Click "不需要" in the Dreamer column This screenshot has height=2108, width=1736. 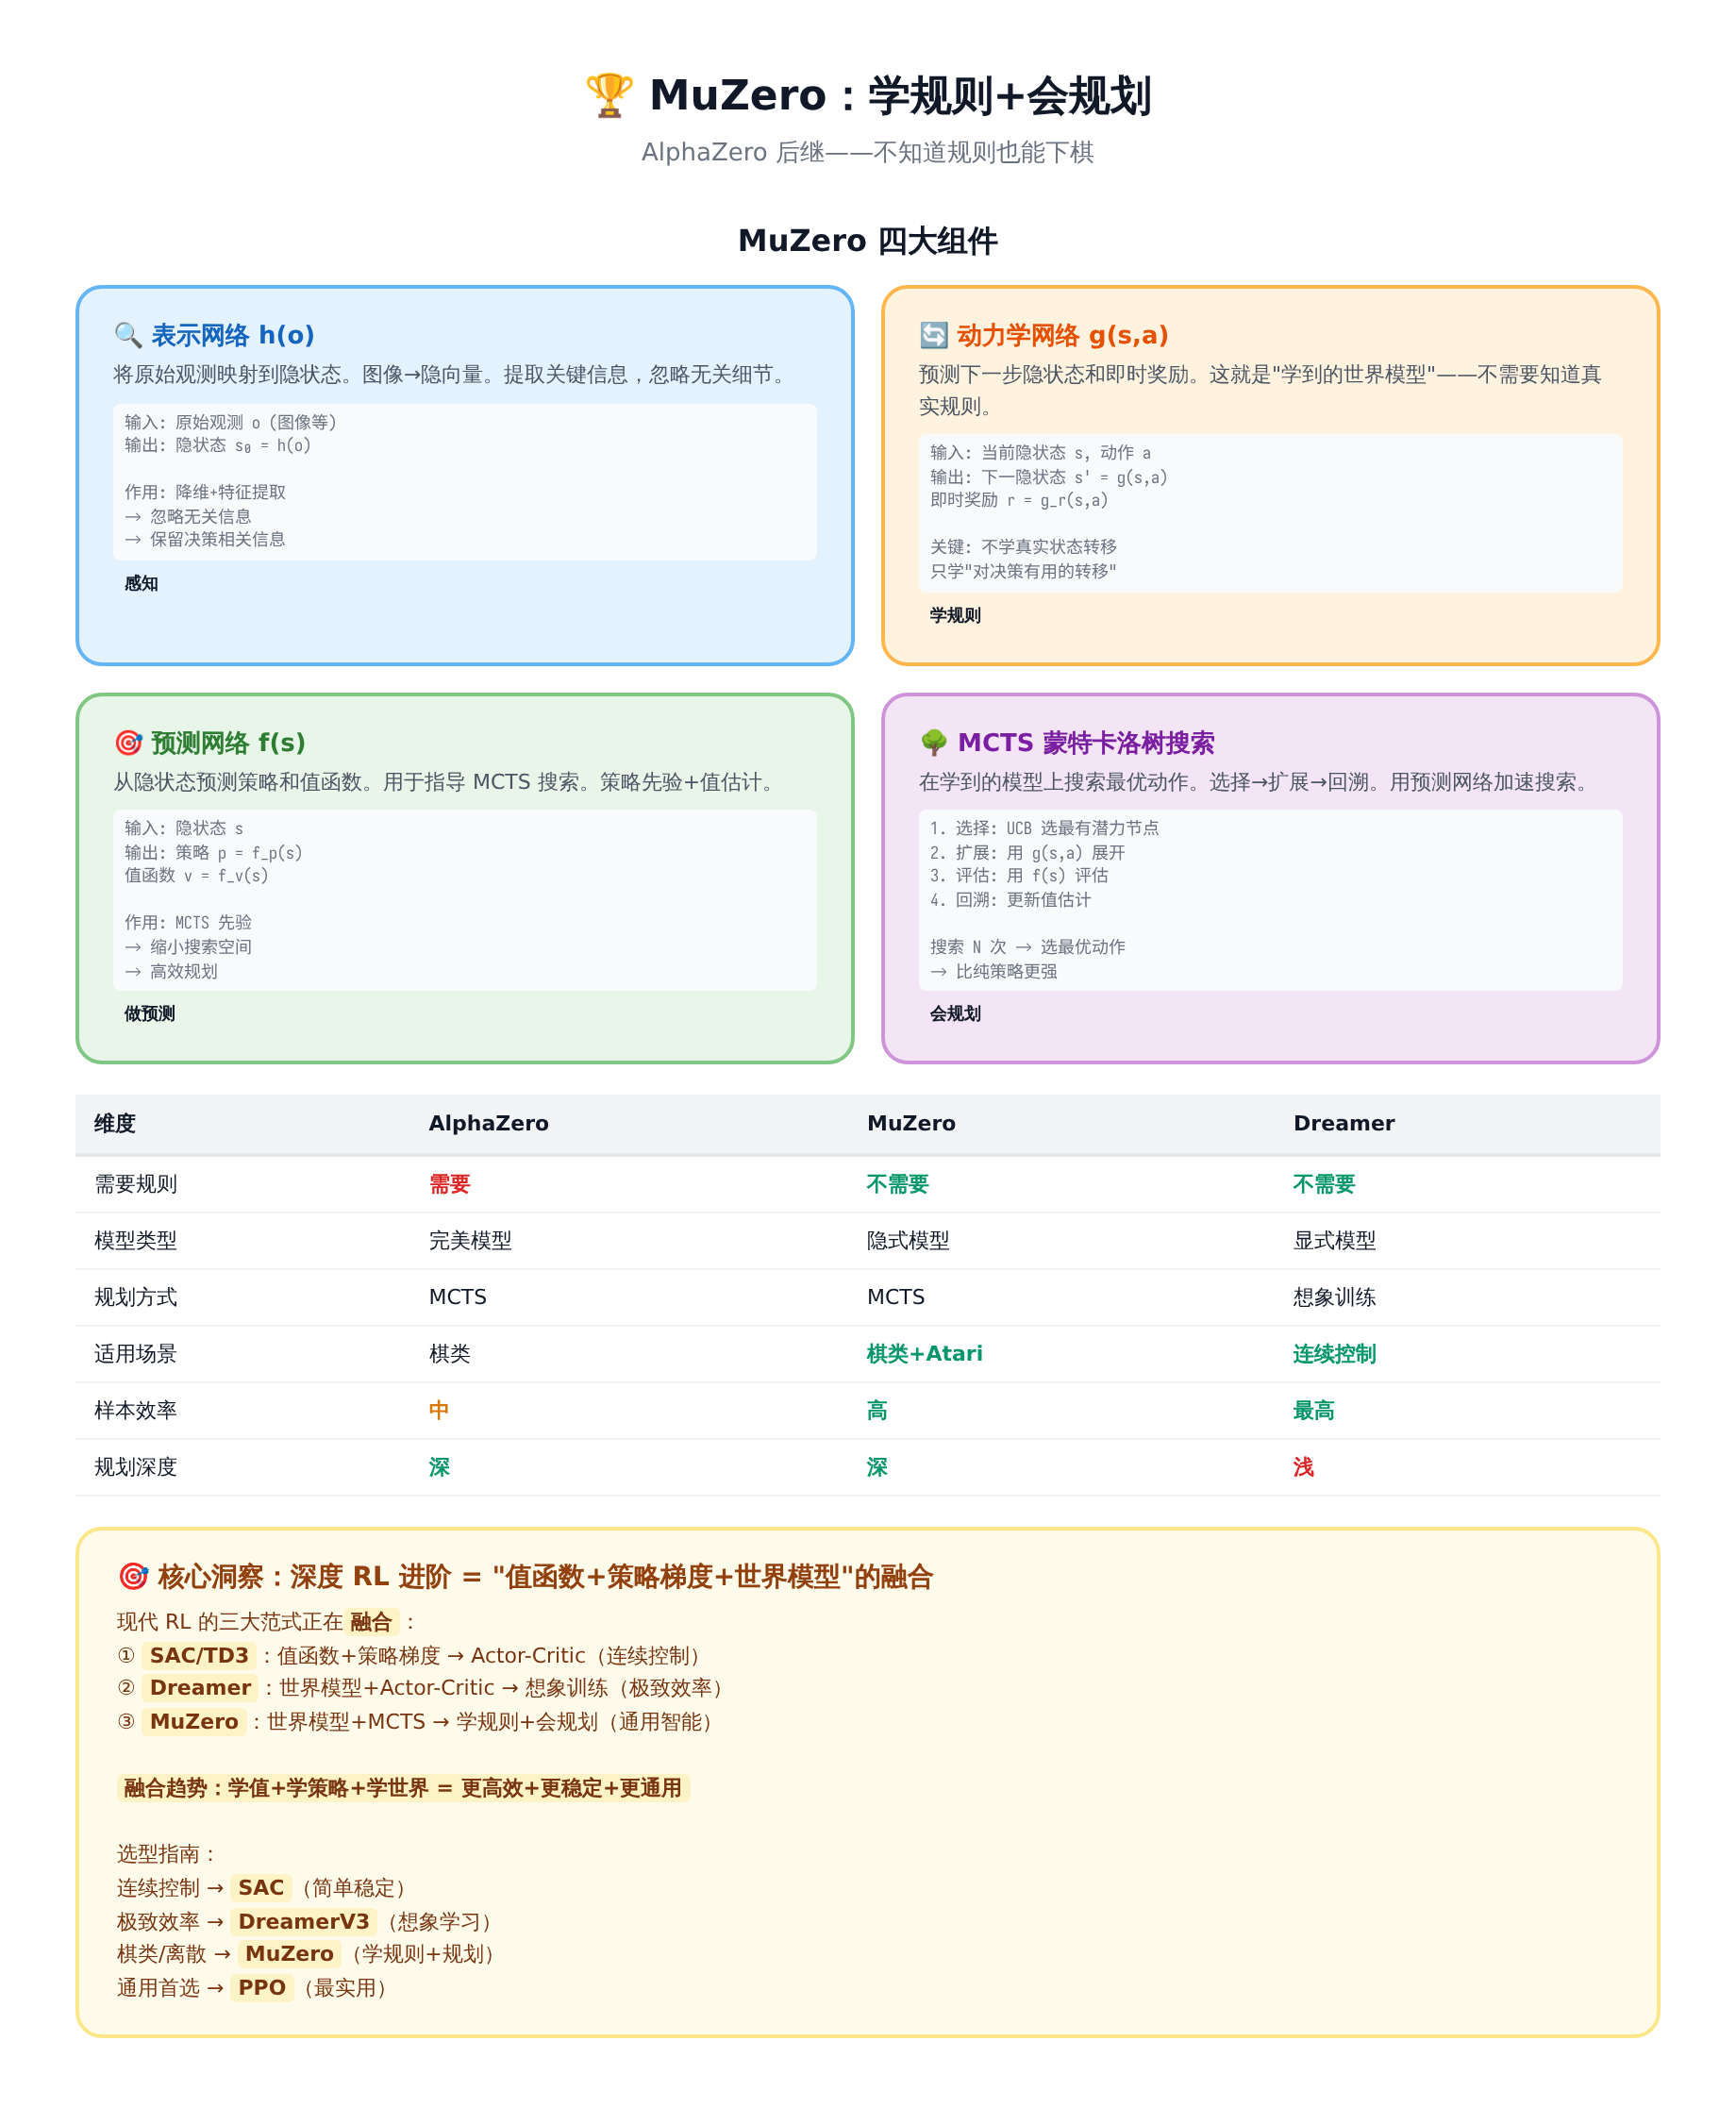coord(1324,1184)
